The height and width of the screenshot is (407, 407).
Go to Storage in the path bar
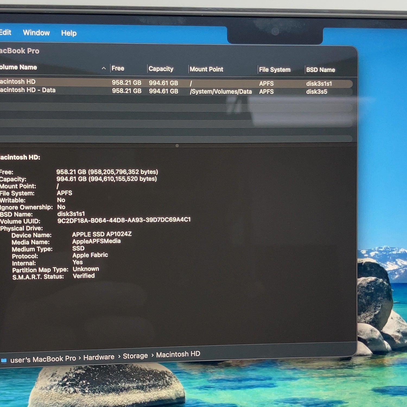point(135,356)
